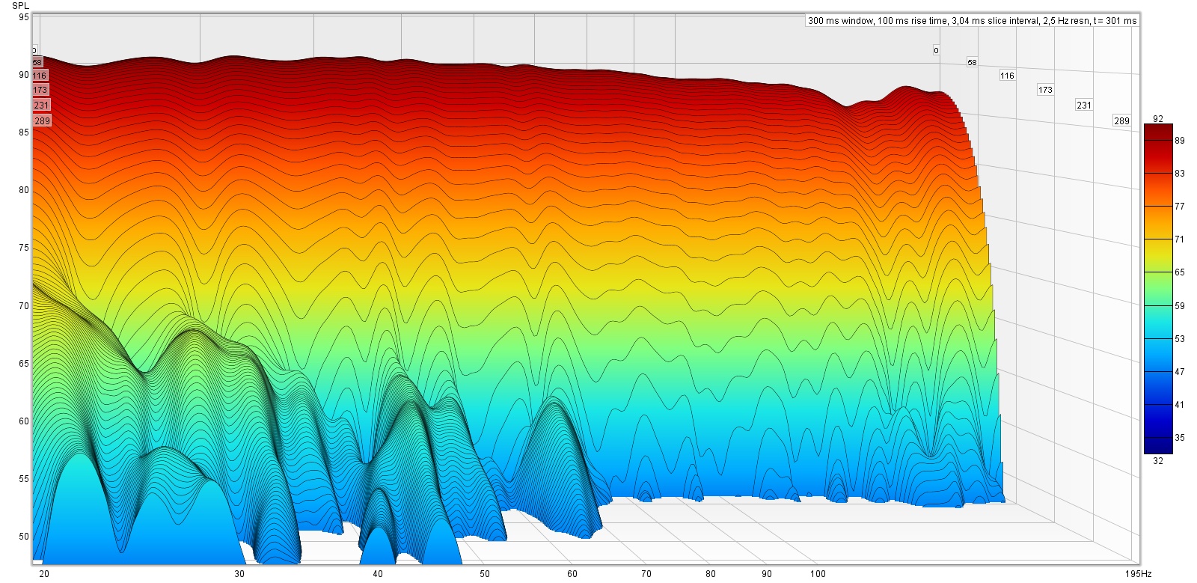Click the white 116 time label at right

[1008, 76]
